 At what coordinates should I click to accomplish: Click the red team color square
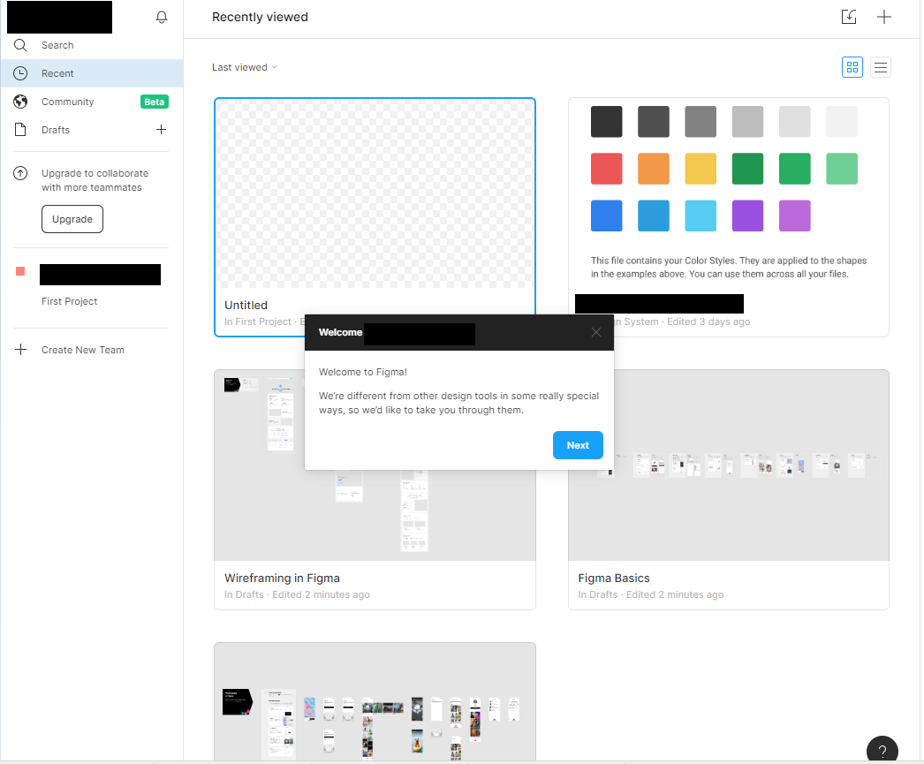[x=20, y=271]
